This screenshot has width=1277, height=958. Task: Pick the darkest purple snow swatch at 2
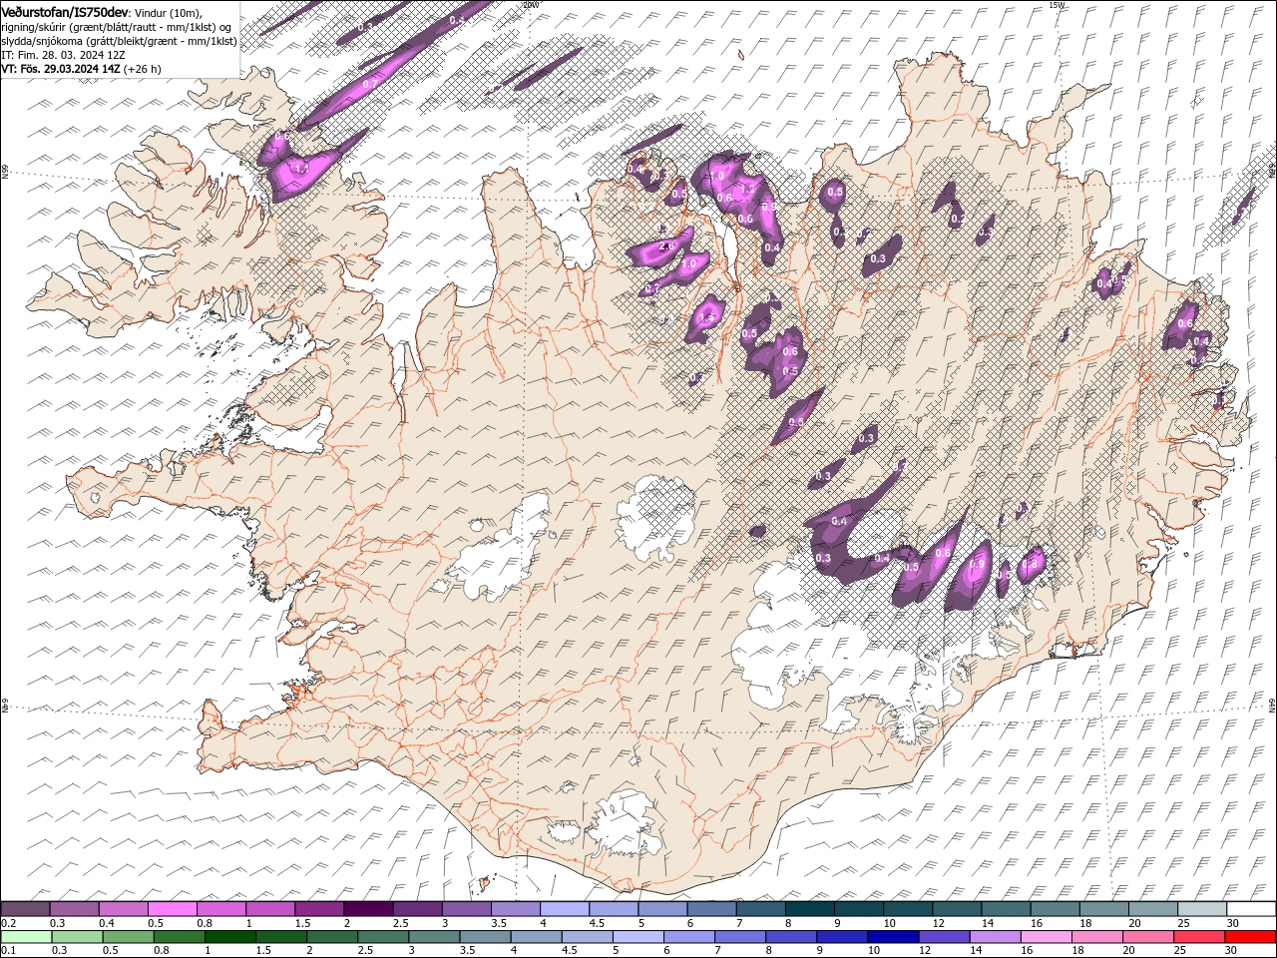[x=367, y=909]
